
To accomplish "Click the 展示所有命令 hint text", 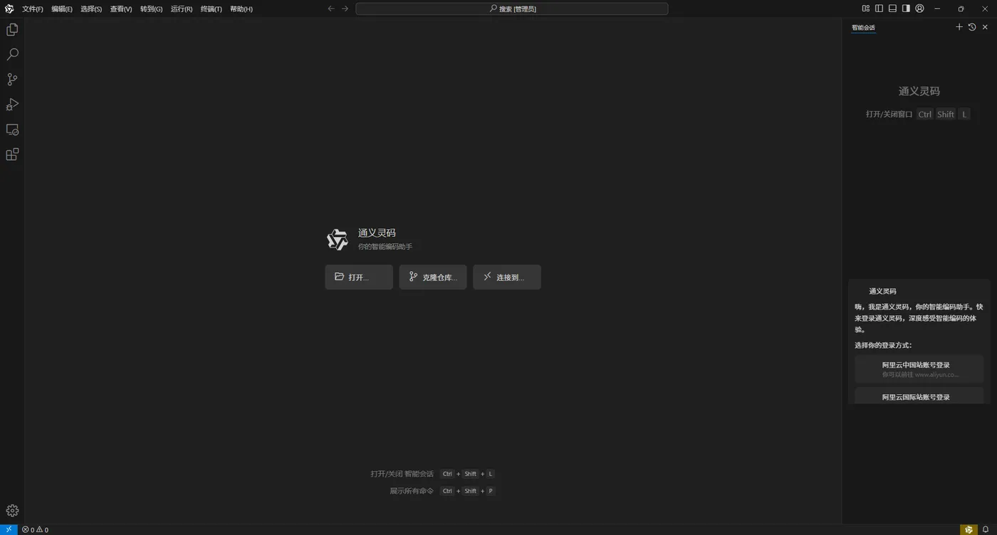I will point(412,491).
